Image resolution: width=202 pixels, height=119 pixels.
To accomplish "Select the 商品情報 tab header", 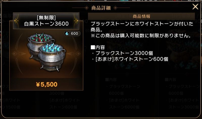I will (141, 16).
